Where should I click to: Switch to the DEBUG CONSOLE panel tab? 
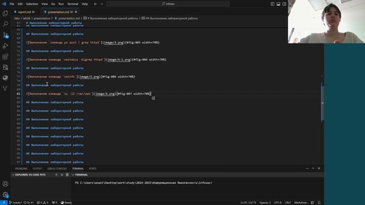57,169
